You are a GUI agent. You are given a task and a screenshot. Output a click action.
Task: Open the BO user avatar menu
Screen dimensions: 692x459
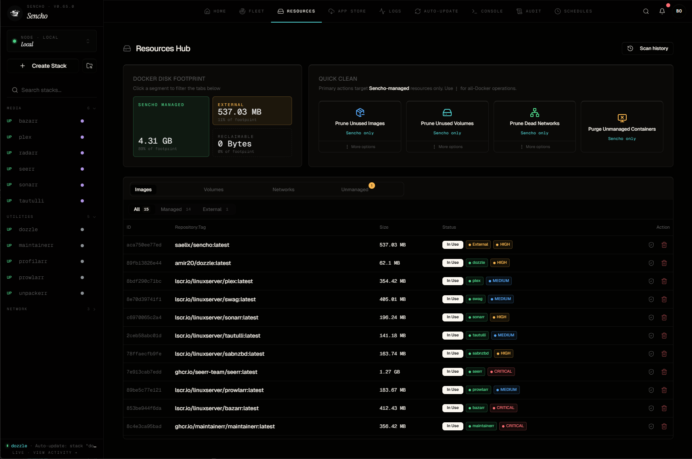pos(679,11)
